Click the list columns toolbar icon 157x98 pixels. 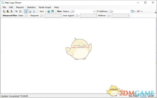click(x=20, y=11)
